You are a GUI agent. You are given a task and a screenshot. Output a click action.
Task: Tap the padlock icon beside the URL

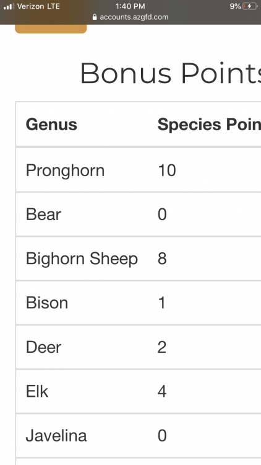pyautogui.click(x=95, y=17)
